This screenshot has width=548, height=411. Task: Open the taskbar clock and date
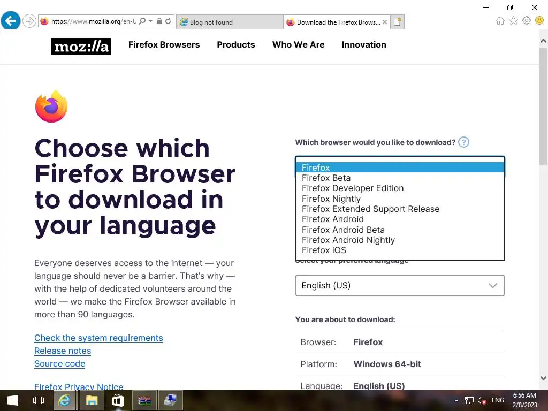(x=524, y=400)
